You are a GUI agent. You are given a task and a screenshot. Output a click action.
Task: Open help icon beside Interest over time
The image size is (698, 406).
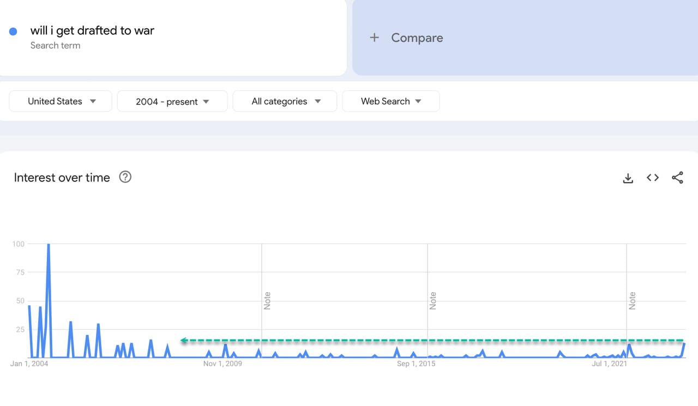125,177
